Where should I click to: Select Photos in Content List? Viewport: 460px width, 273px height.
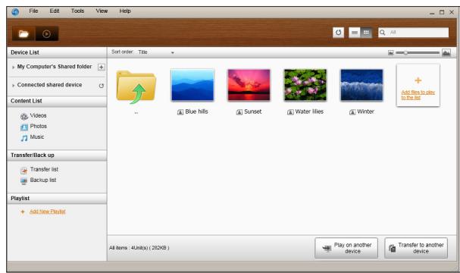pos(39,126)
